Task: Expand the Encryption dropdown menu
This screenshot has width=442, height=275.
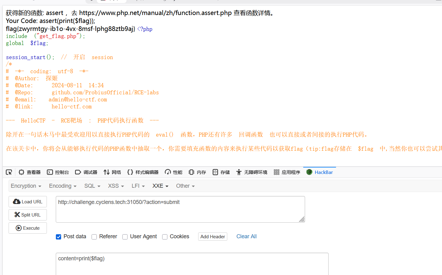Action: coord(26,186)
